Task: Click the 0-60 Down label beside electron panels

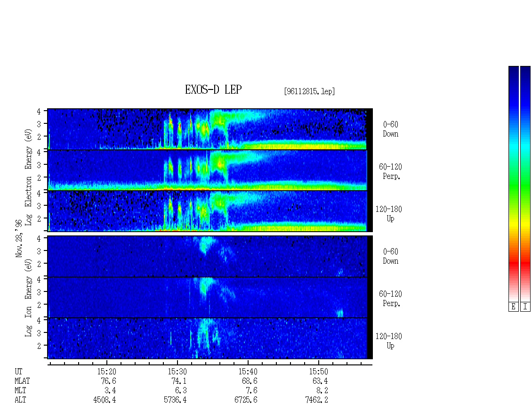Action: (x=390, y=129)
